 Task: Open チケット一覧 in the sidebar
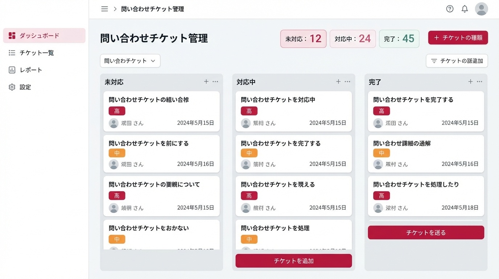coord(36,53)
